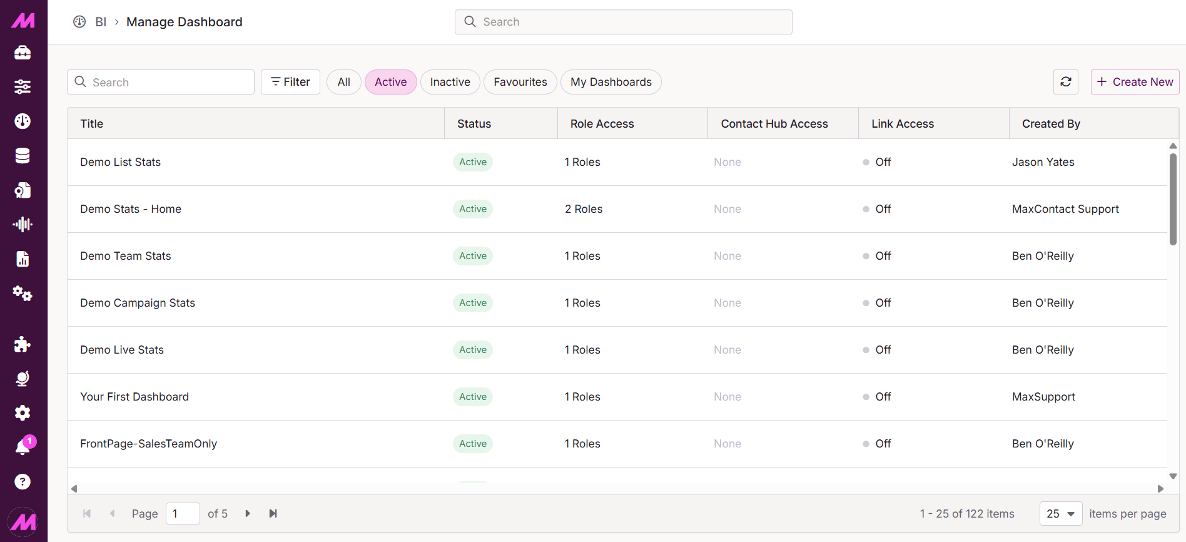Open the database icon in sidebar
1186x542 pixels.
coord(23,156)
